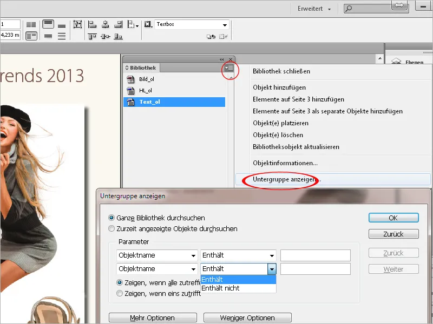The height and width of the screenshot is (324, 433).
Task: Open the Objektname dropdown in second parameter row
Action: tap(157, 269)
